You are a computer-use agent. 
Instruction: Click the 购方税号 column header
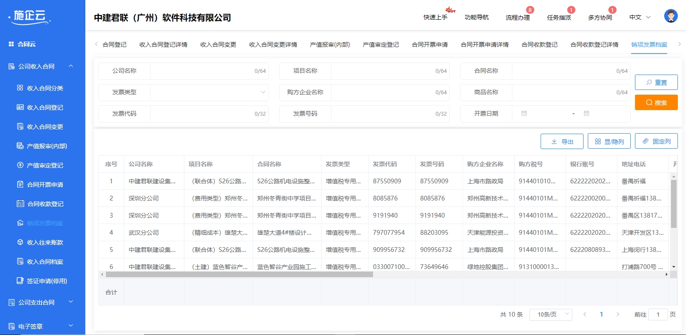coord(530,164)
